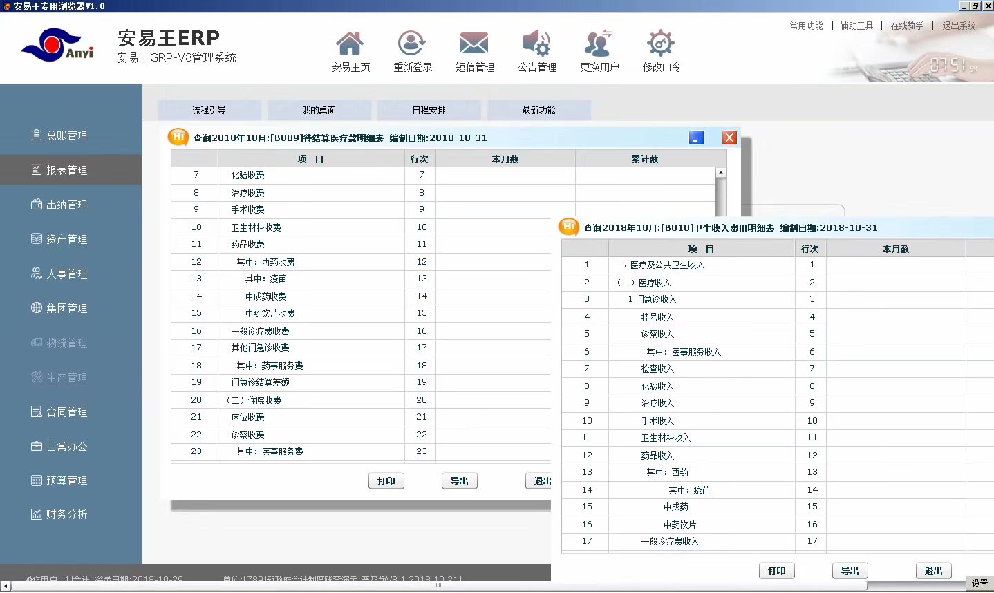Select the 一、医疗及公共卫生收入 row in B010

tap(778, 265)
